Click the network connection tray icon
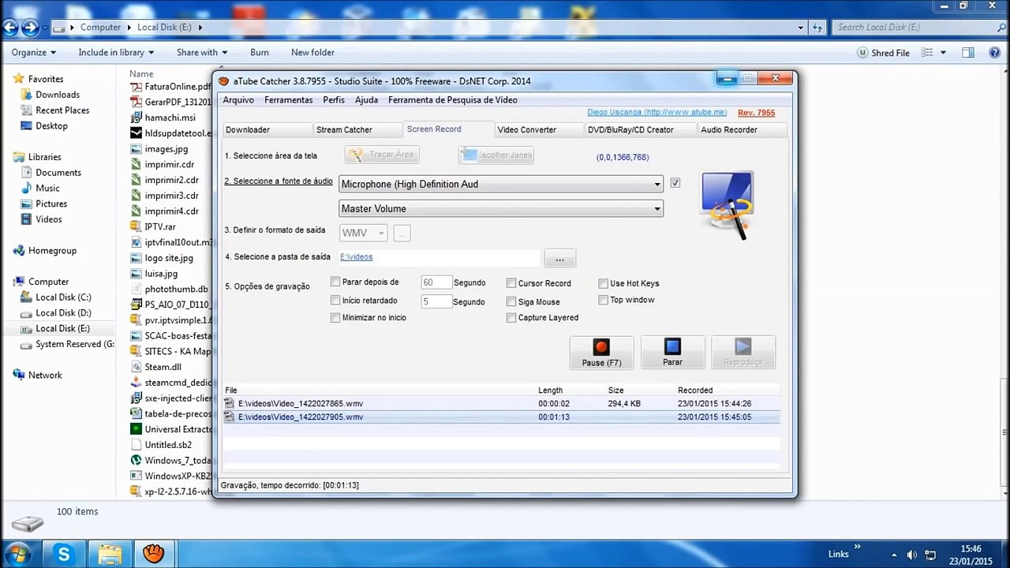Image resolution: width=1010 pixels, height=568 pixels. [930, 554]
